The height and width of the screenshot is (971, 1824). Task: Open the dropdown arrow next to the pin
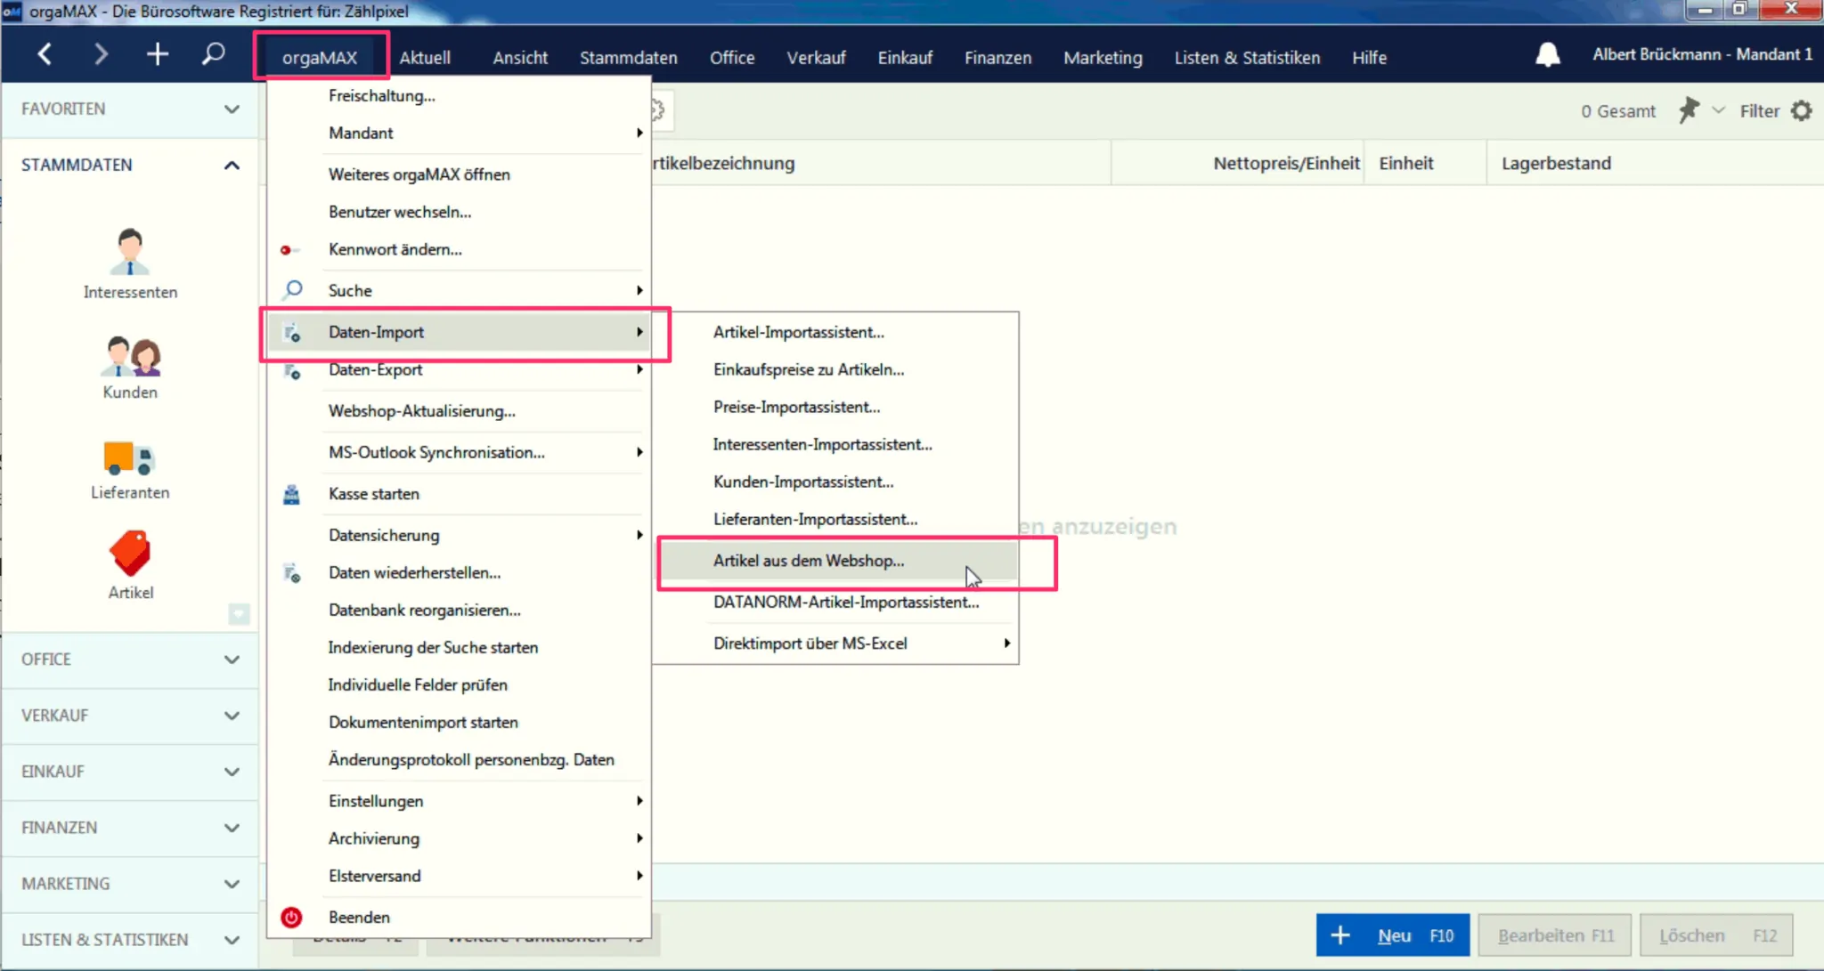point(1719,110)
